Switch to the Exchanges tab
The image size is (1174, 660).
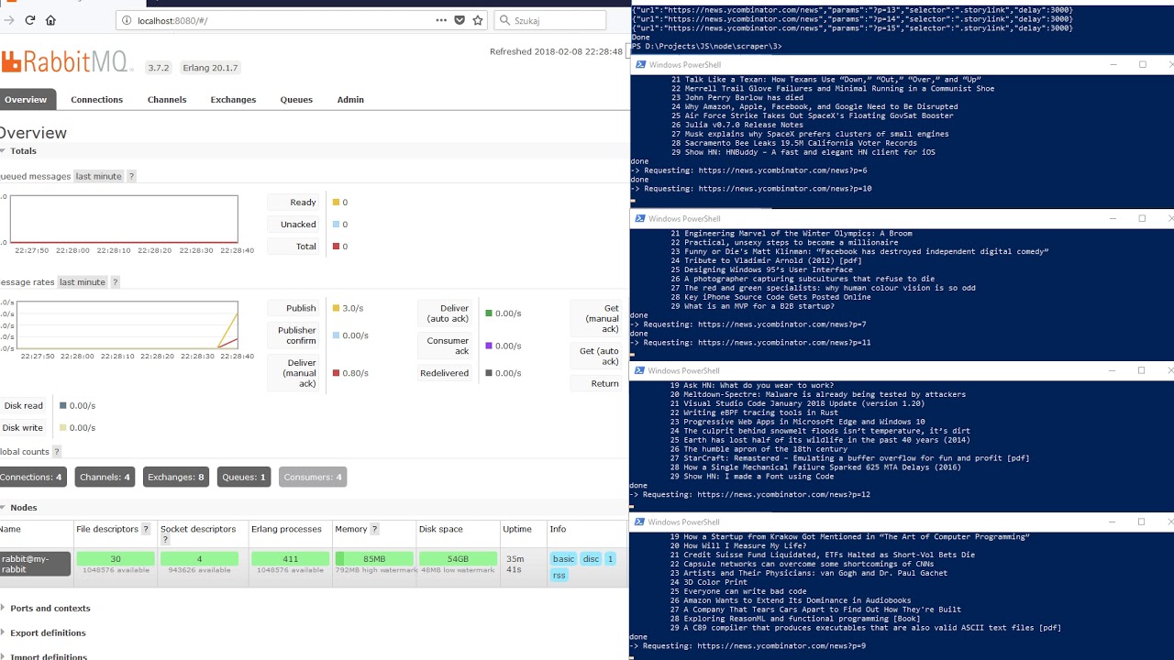click(x=233, y=99)
